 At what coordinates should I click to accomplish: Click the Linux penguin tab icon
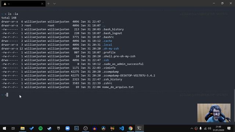5,4
